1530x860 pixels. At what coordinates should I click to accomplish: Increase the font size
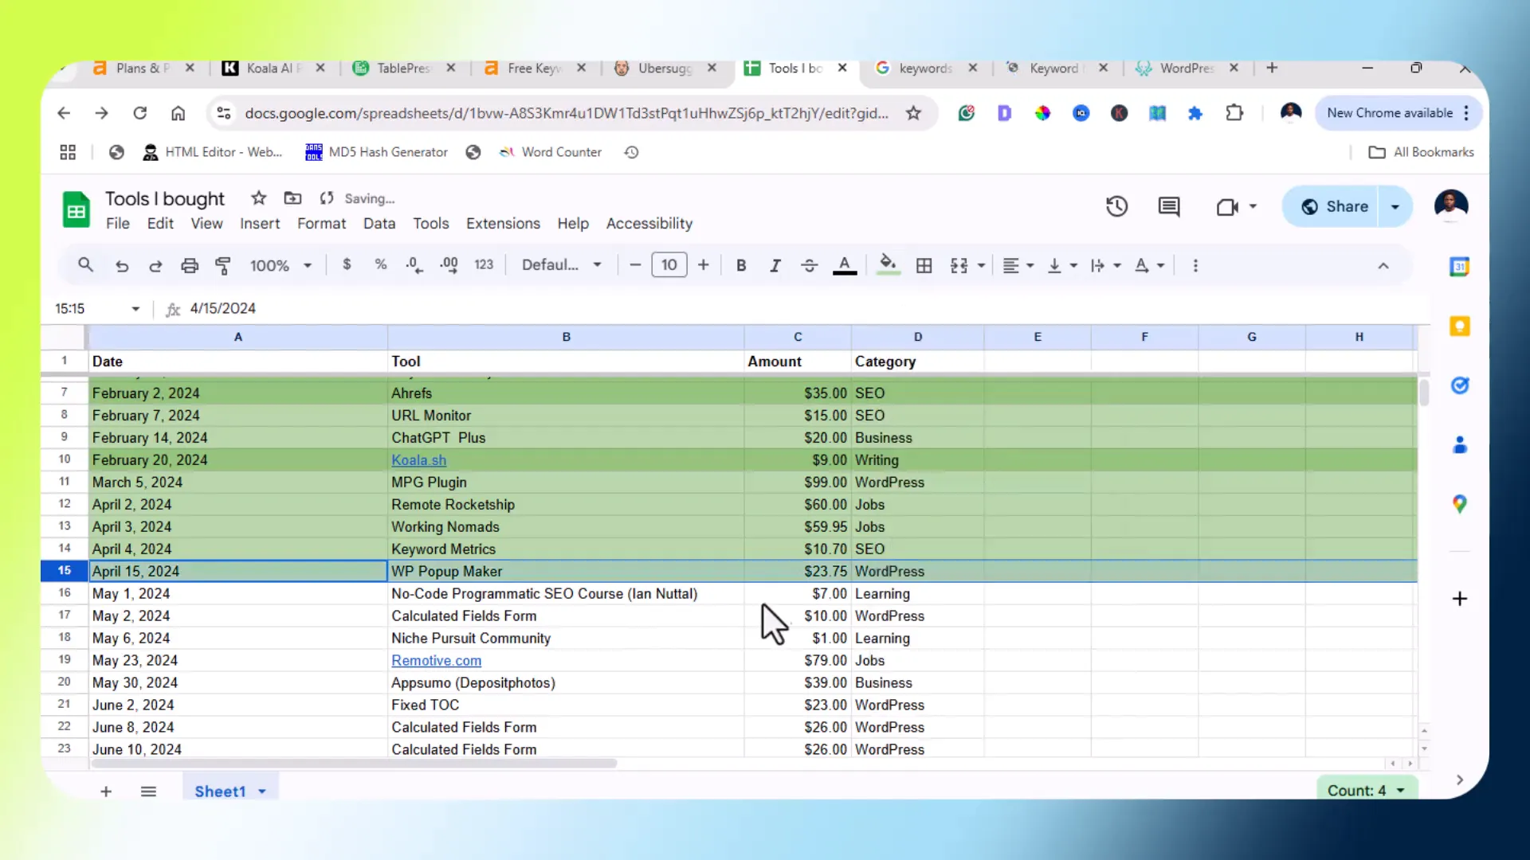(x=703, y=264)
